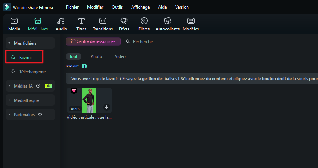Open the Centre de ressources button
The height and width of the screenshot is (168, 318).
coord(93,41)
